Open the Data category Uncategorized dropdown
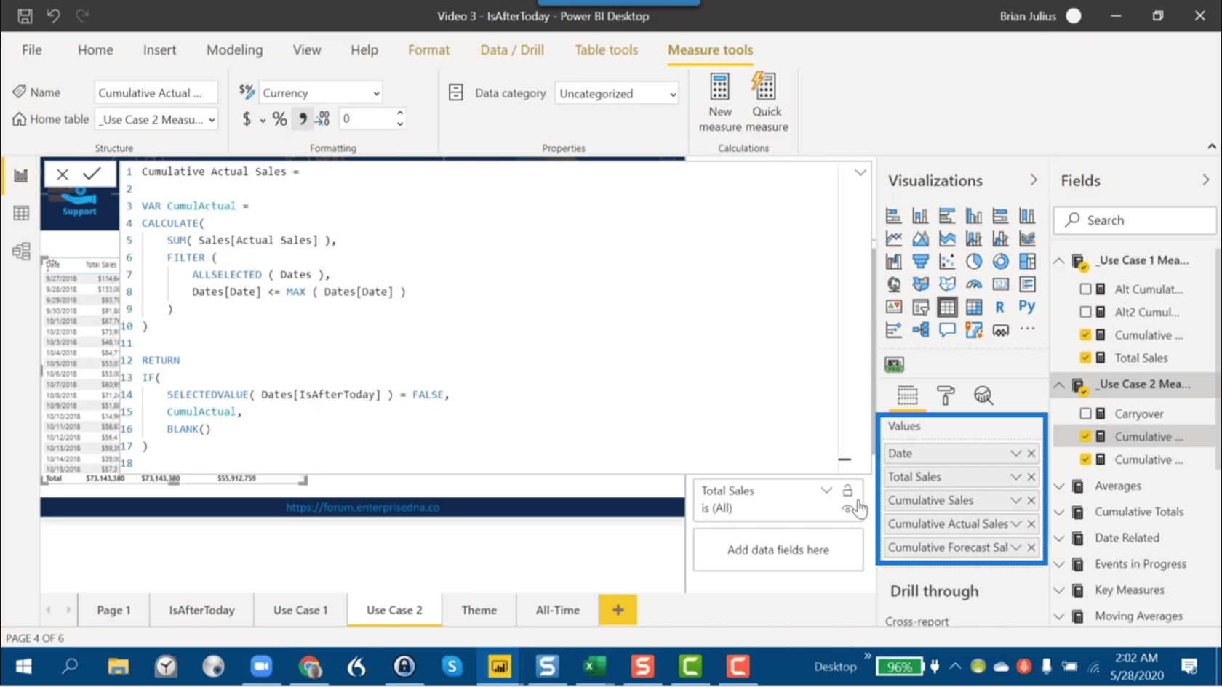Image resolution: width=1222 pixels, height=687 pixels. click(617, 93)
